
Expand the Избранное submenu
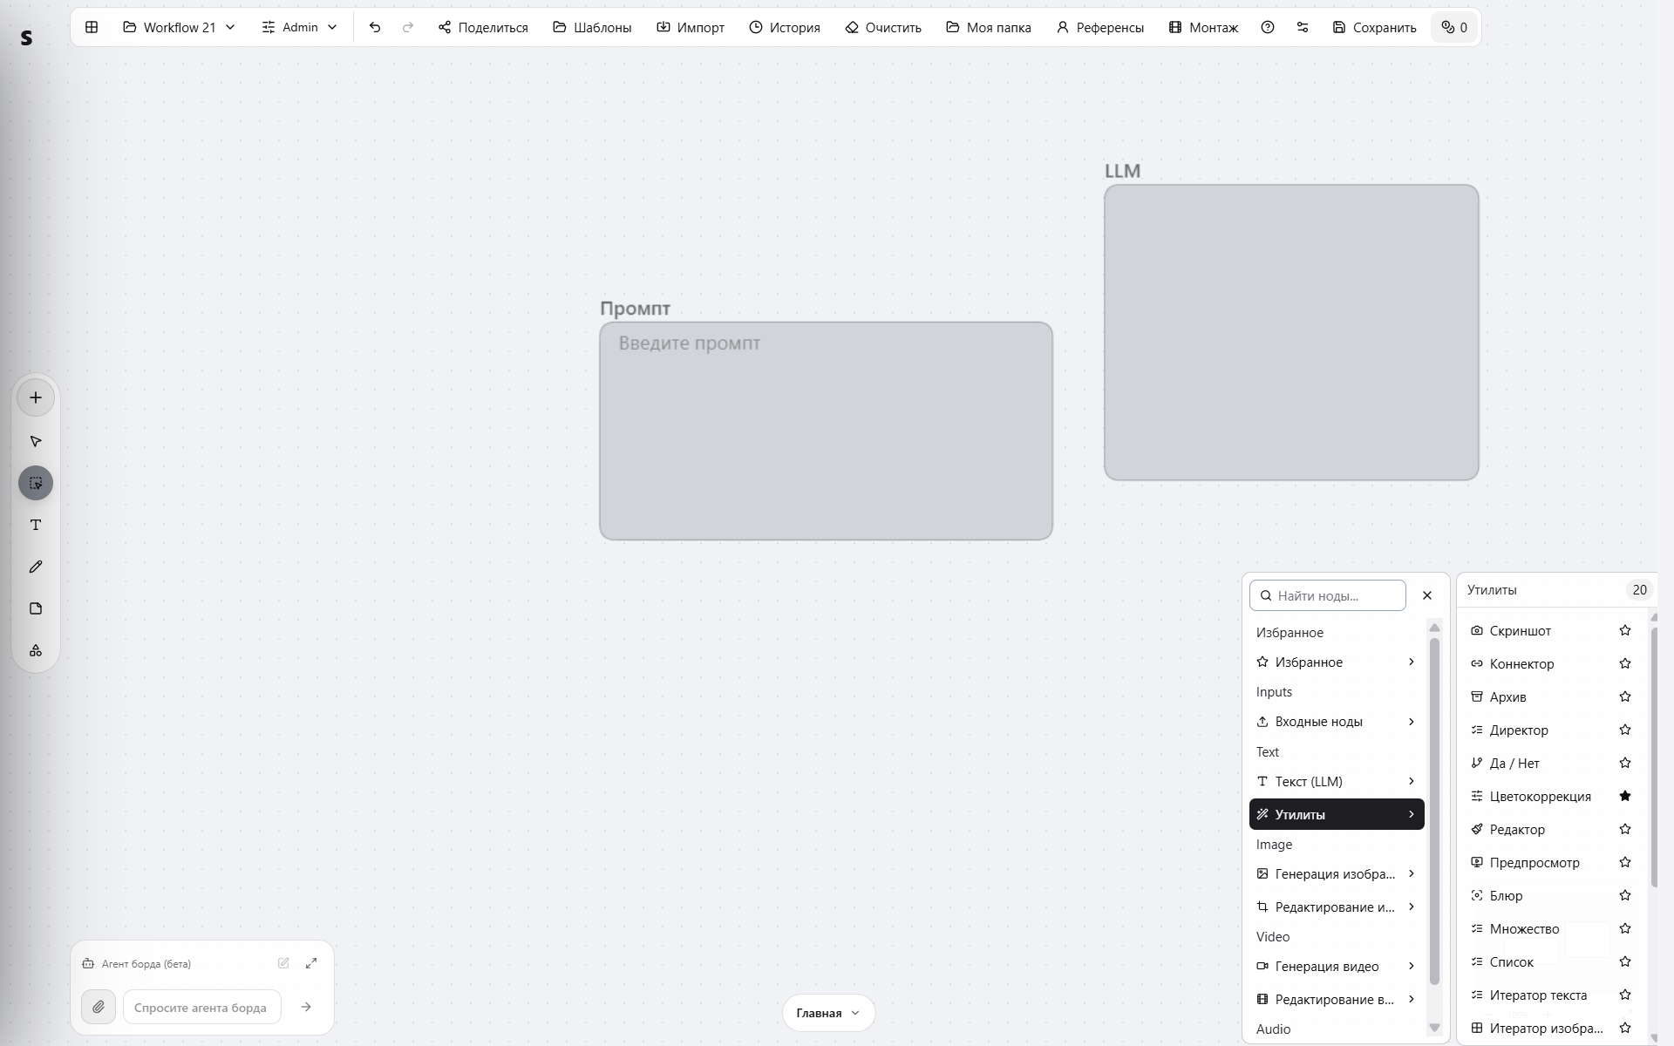[1337, 662]
